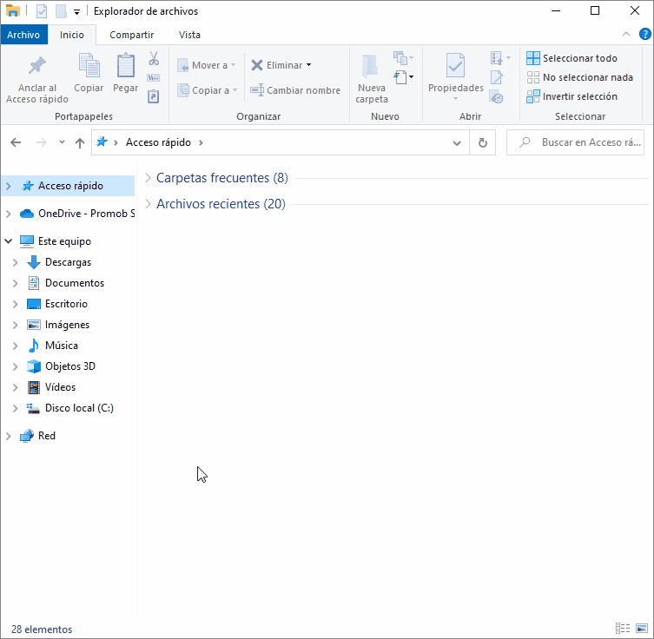Click the Anclar al Acceso rápido pin icon
This screenshot has width=654, height=639.
click(36, 65)
